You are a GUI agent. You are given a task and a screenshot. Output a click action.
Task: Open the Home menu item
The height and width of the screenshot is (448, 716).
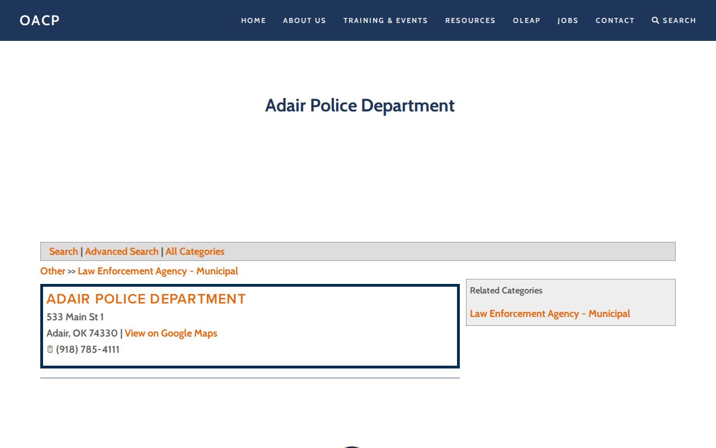[253, 21]
